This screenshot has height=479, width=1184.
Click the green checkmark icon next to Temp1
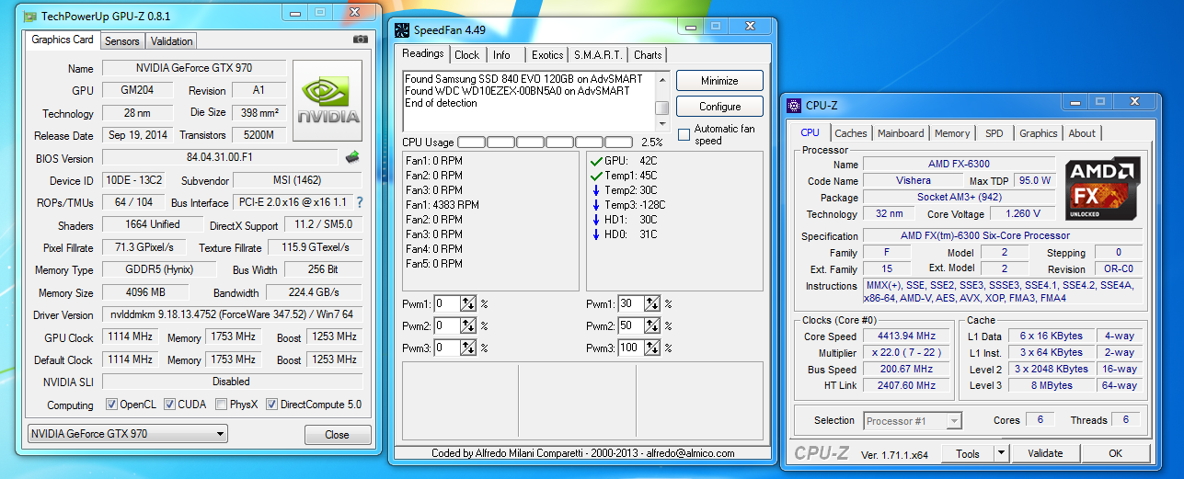[596, 176]
